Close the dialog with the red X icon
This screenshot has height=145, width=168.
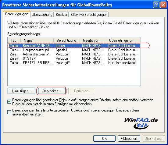(163, 5)
